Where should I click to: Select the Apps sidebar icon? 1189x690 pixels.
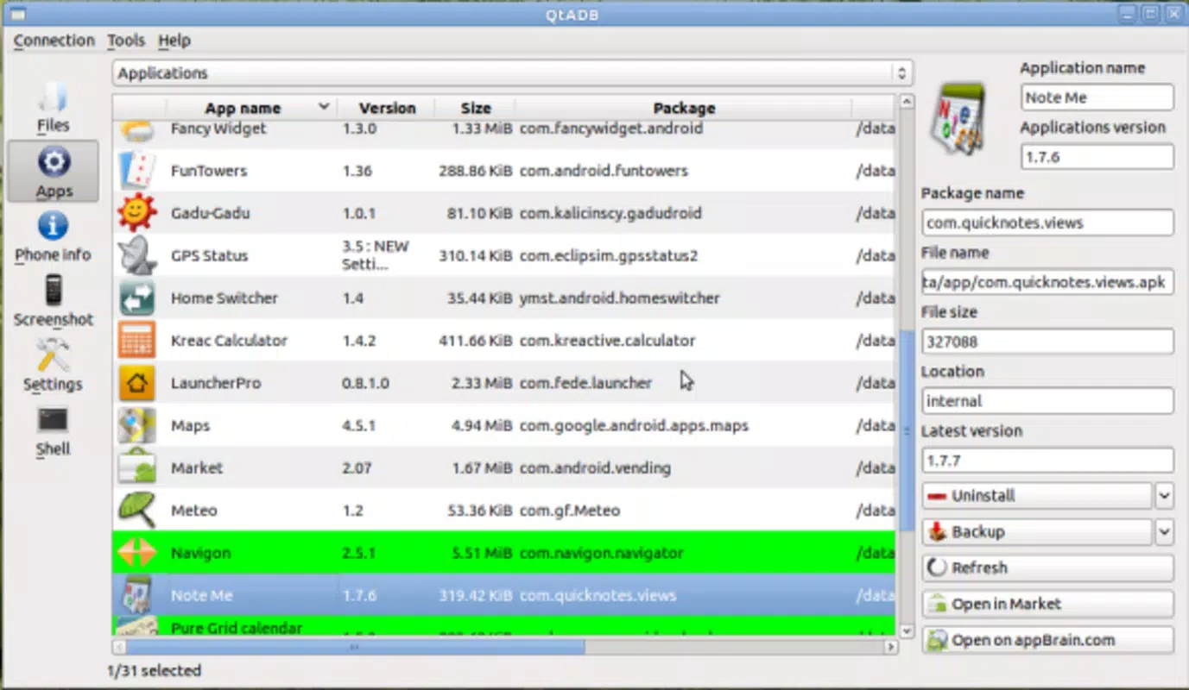pyautogui.click(x=54, y=172)
